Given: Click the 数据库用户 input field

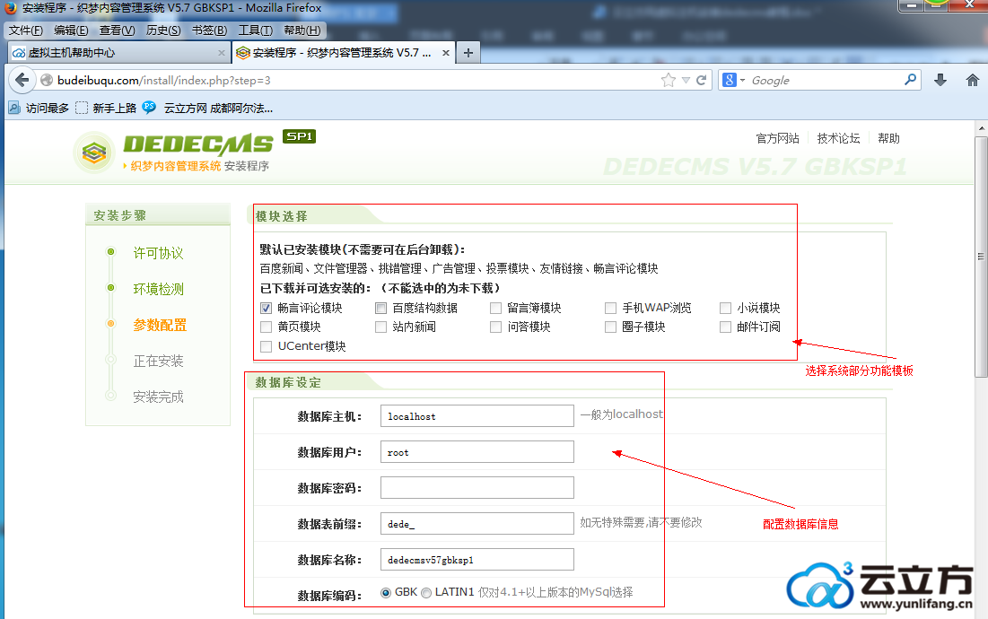Looking at the screenshot, I should (477, 451).
